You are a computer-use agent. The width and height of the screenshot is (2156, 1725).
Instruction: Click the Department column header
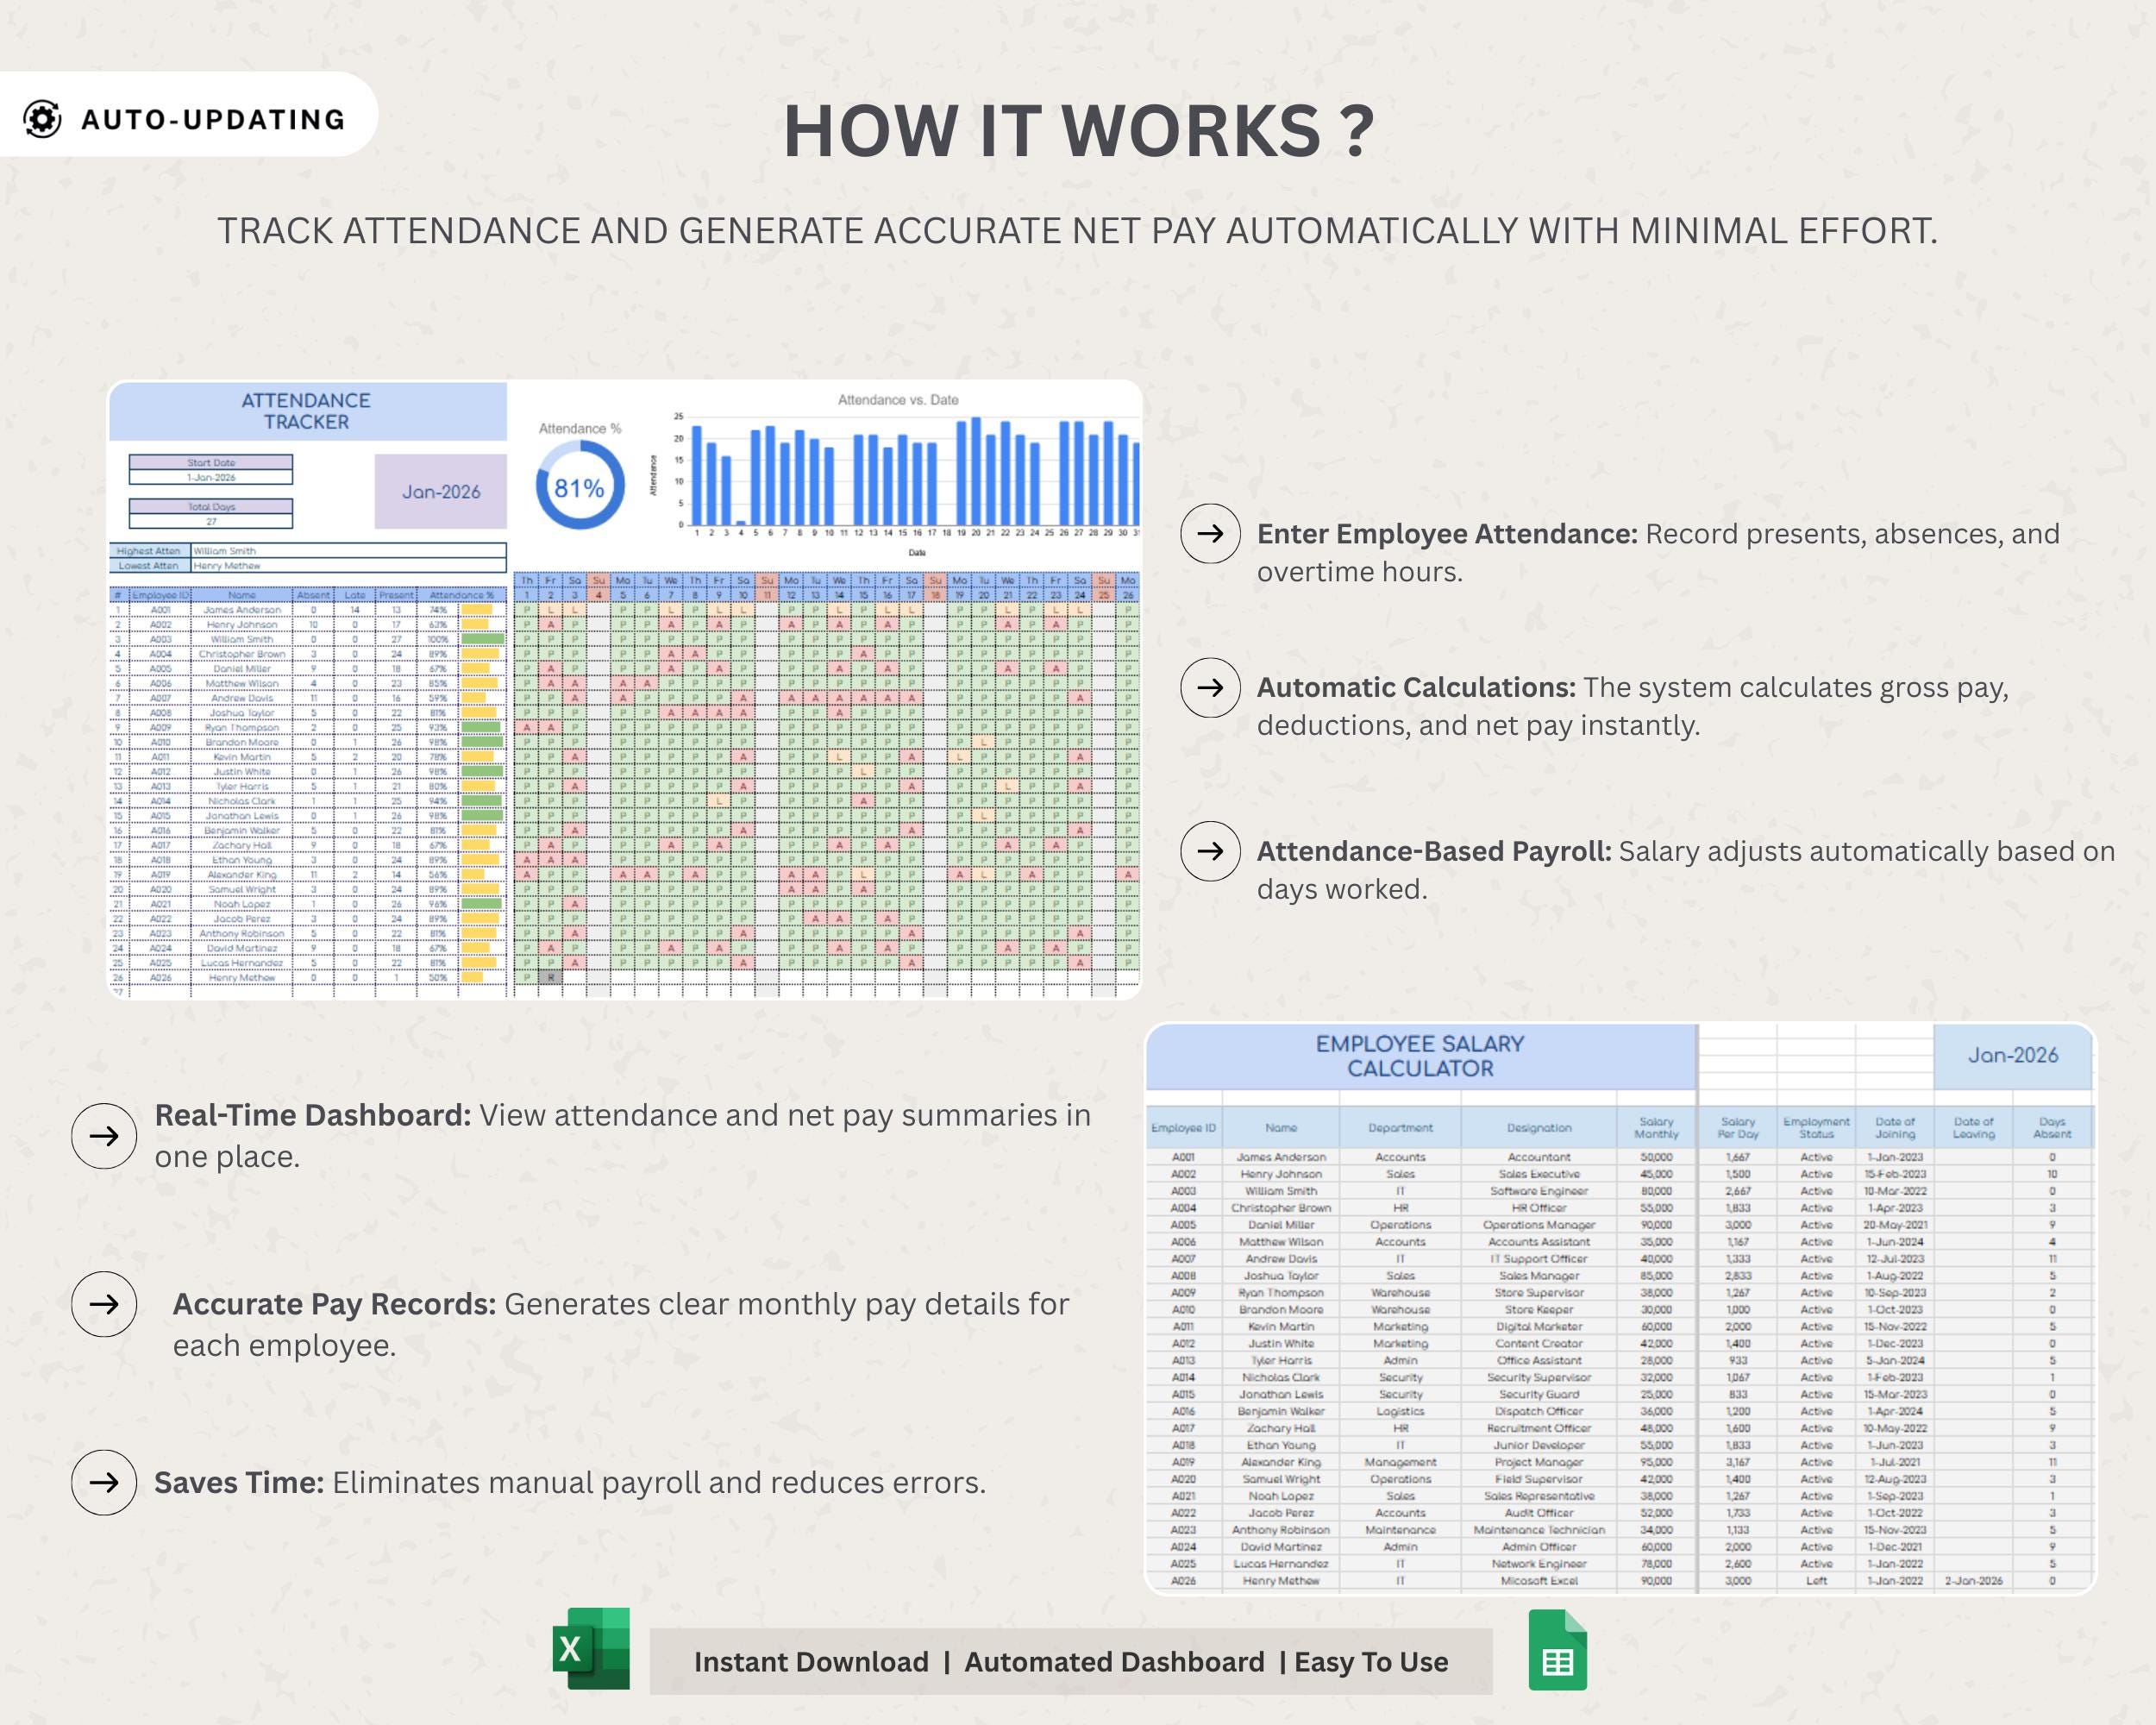pyautogui.click(x=1400, y=1128)
